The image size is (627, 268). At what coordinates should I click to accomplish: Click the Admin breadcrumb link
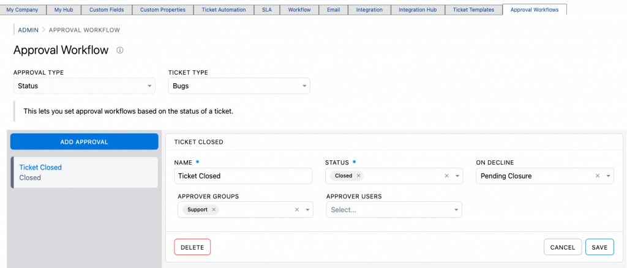click(x=28, y=30)
